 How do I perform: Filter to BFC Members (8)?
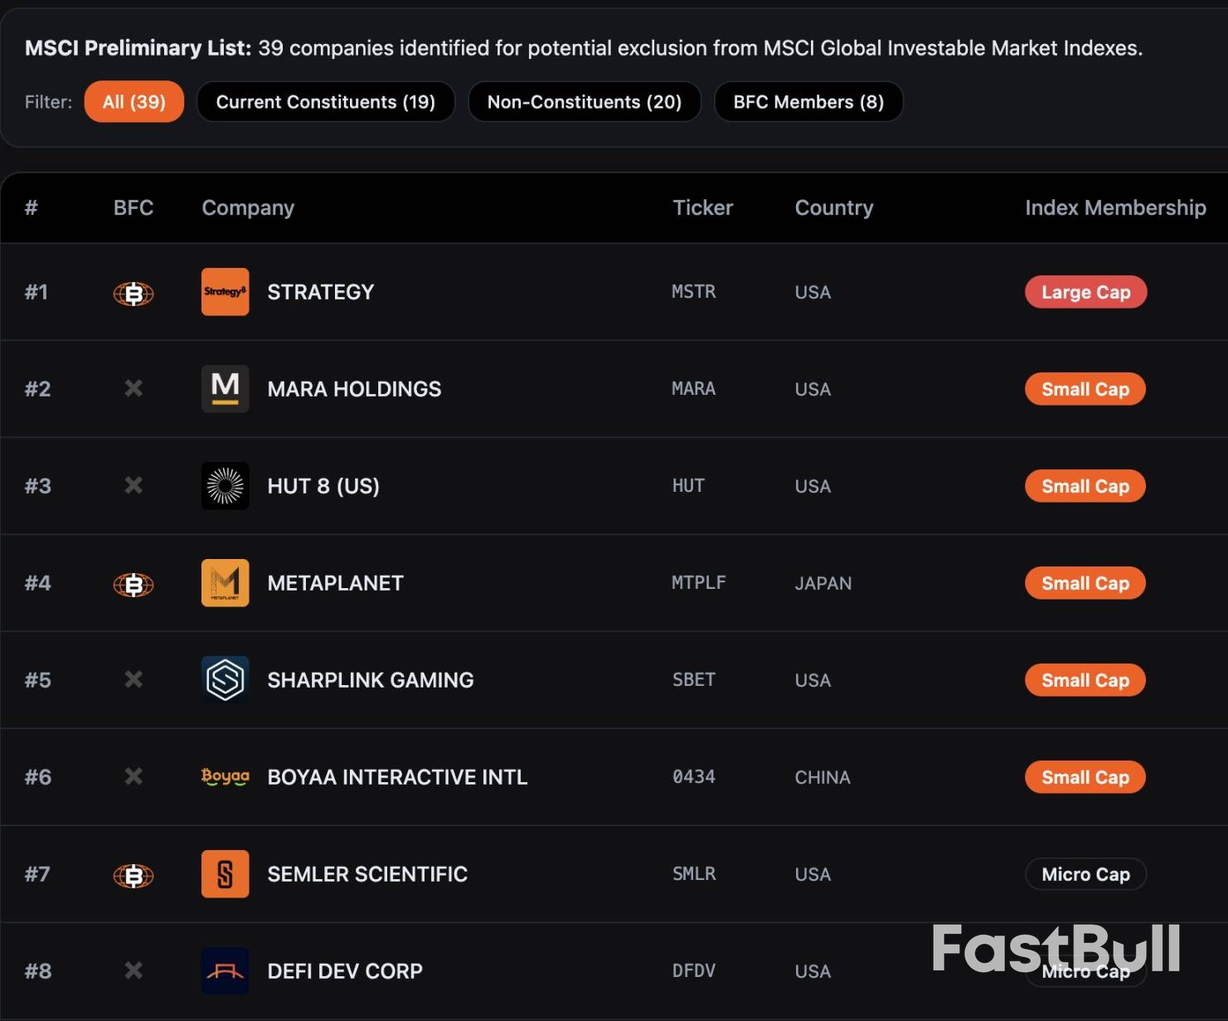pyautogui.click(x=808, y=102)
